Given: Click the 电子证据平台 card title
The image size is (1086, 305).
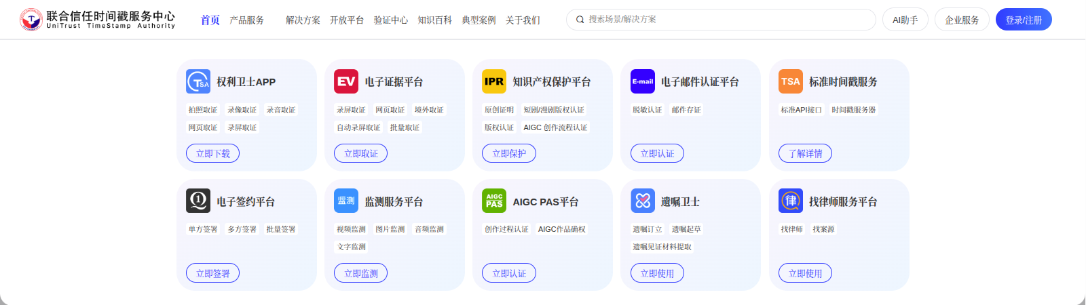Looking at the screenshot, I should pyautogui.click(x=394, y=82).
